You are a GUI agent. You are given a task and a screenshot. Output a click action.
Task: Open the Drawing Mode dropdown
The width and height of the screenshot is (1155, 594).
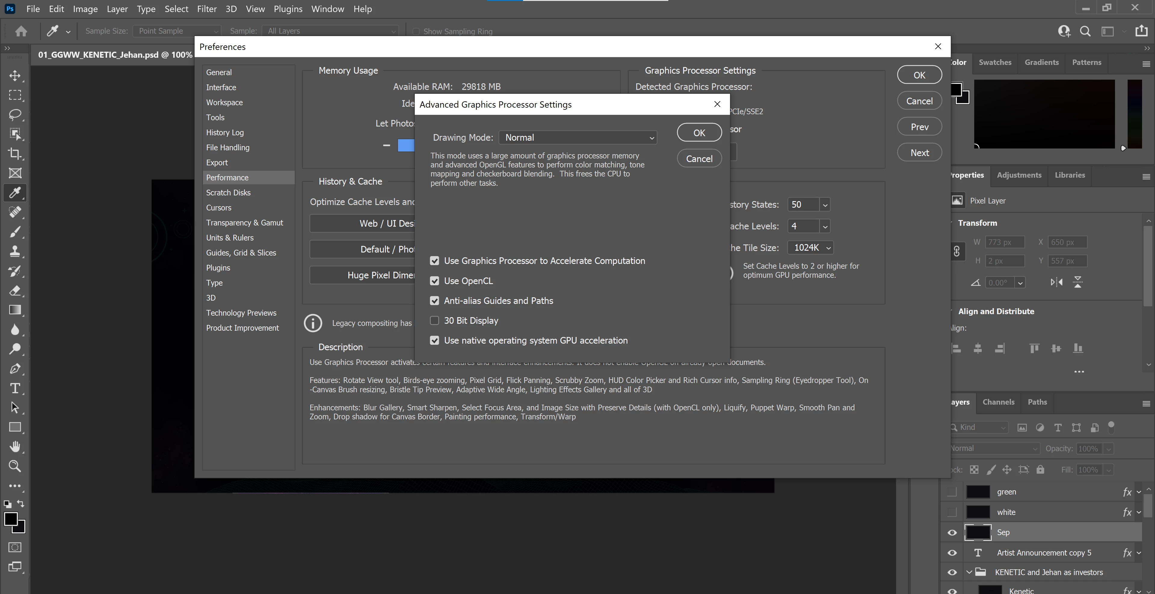(577, 137)
